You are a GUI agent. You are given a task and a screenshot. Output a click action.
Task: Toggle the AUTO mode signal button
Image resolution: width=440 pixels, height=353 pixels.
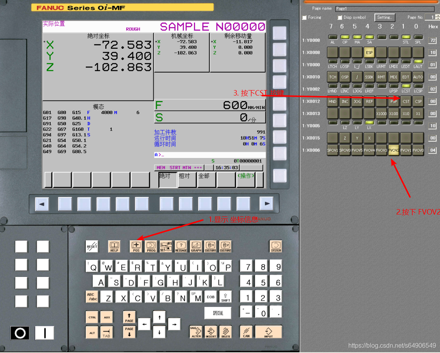pos(418,77)
